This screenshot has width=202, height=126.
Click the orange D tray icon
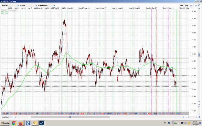pyautogui.click(x=189, y=123)
